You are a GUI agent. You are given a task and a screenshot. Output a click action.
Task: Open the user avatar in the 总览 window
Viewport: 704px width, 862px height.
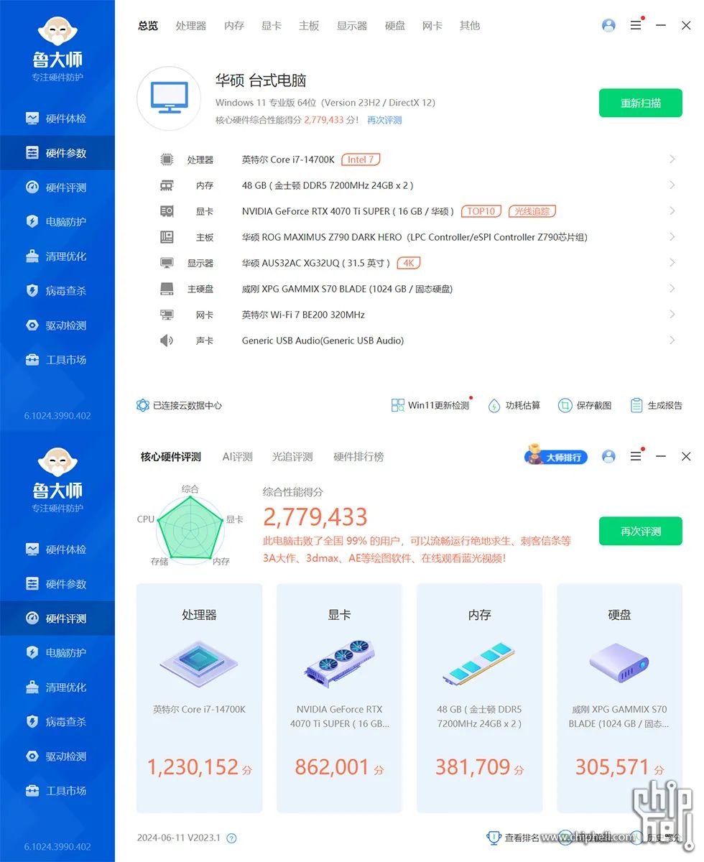[608, 25]
